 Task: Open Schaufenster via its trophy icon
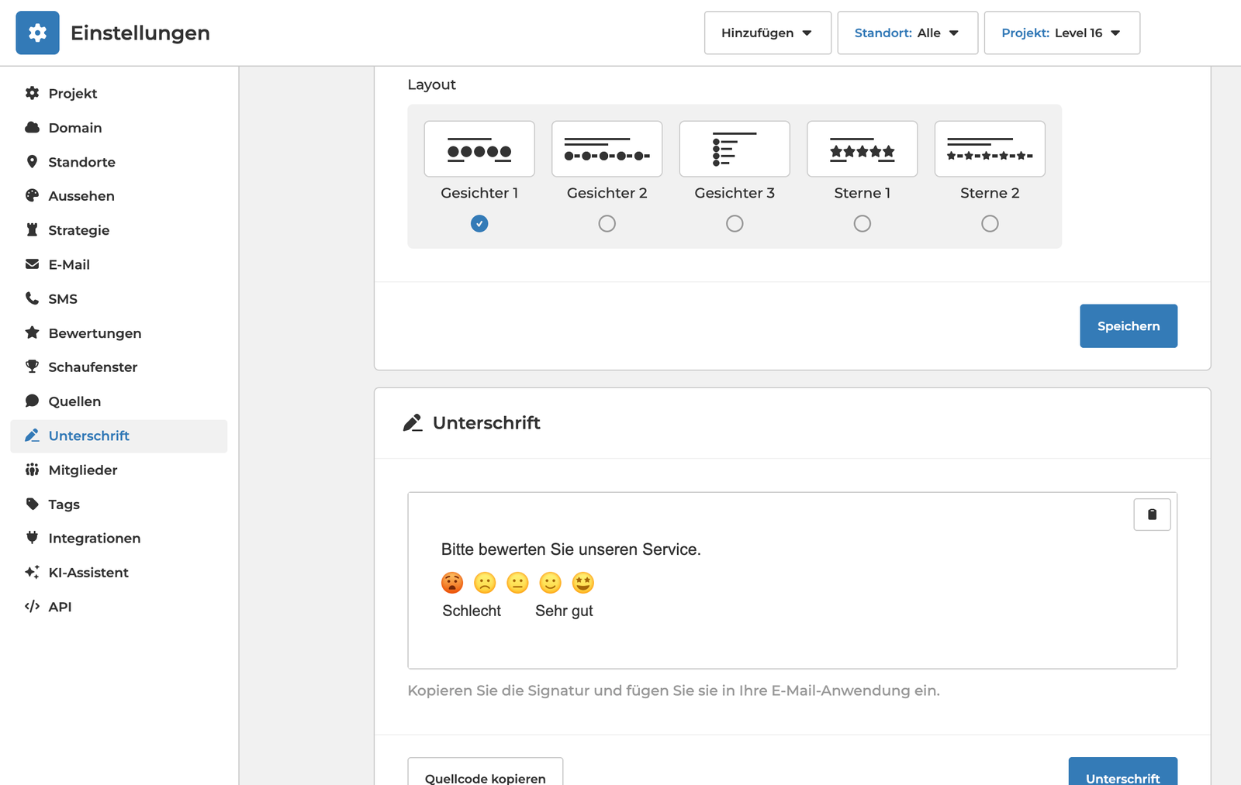(32, 367)
